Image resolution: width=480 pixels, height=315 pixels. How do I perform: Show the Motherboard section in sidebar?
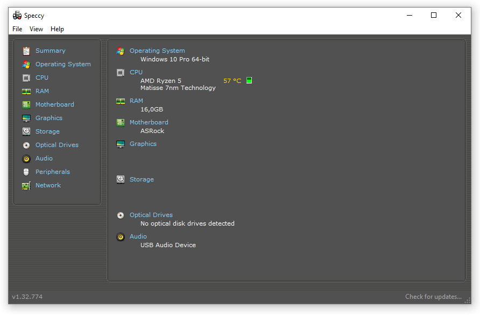[55, 104]
